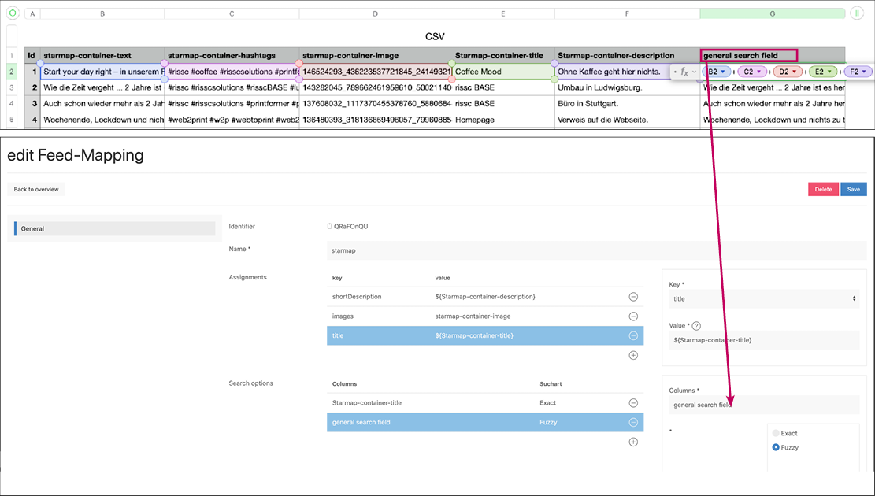Add a new assignment with plus icon

coord(633,356)
